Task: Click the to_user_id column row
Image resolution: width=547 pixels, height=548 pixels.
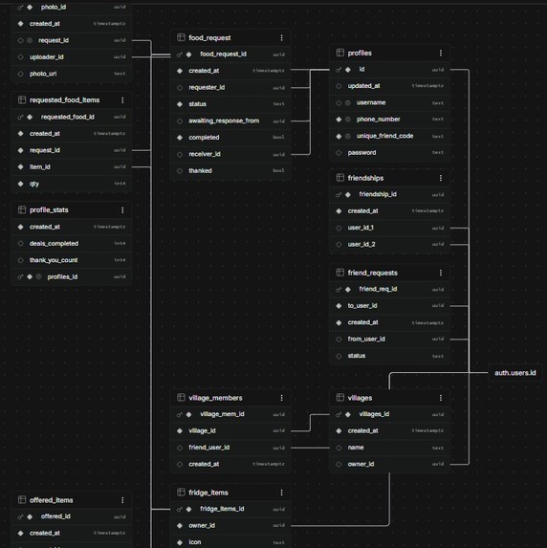Action: pyautogui.click(x=390, y=306)
